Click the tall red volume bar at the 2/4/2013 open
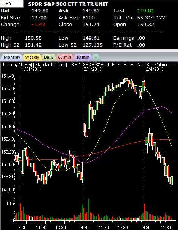The height and width of the screenshot is (230, 178). click(x=145, y=212)
